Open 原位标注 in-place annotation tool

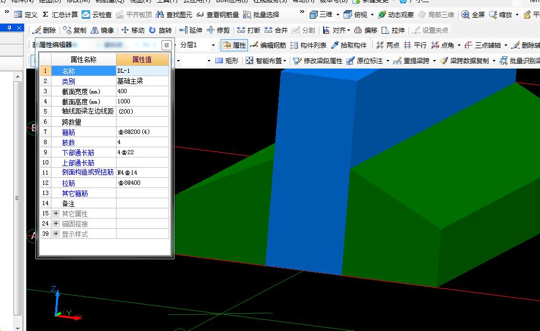coord(364,61)
